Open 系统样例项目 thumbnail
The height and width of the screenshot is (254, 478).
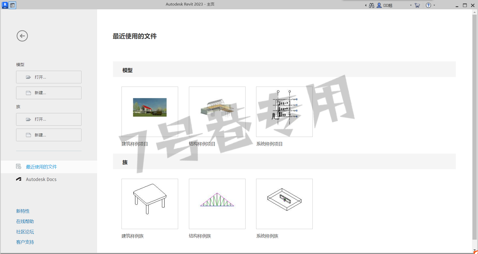(284, 112)
